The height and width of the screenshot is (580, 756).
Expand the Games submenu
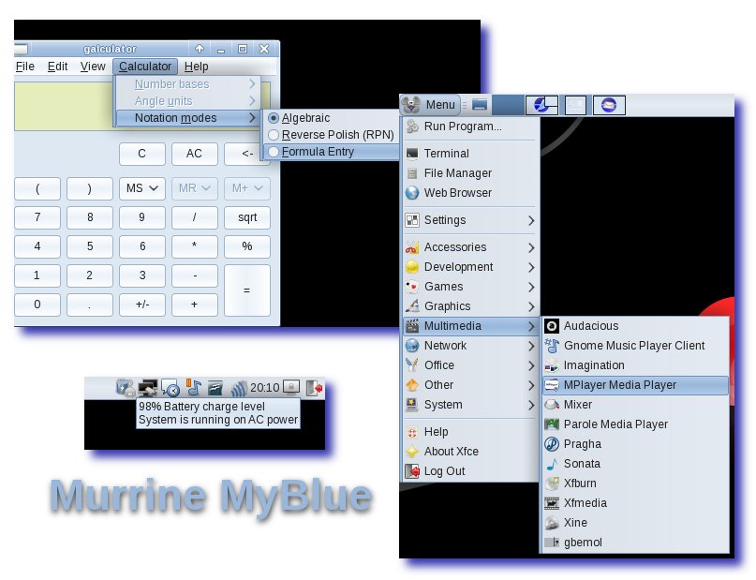(x=470, y=287)
